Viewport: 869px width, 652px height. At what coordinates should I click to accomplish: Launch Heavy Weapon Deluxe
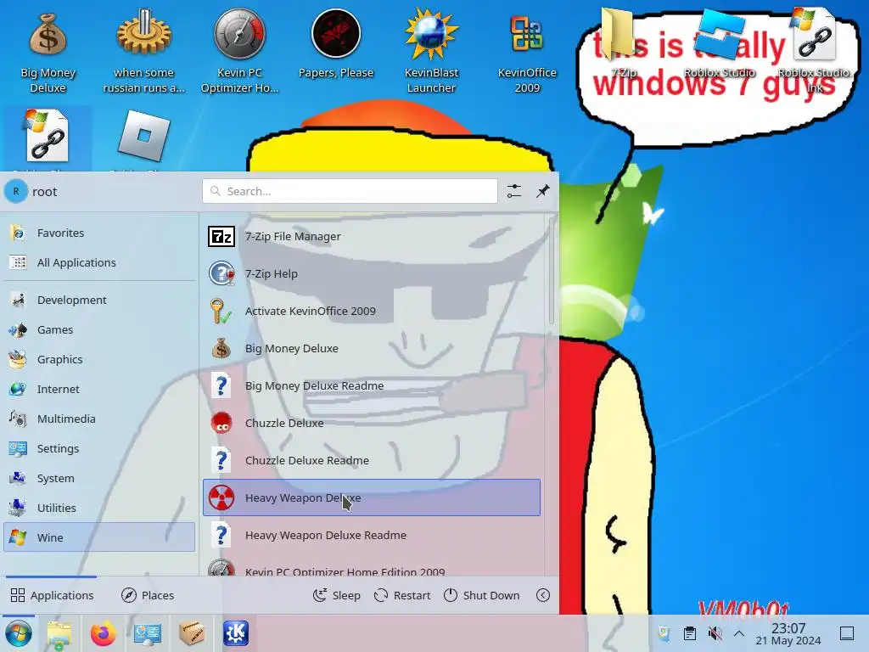click(x=372, y=497)
